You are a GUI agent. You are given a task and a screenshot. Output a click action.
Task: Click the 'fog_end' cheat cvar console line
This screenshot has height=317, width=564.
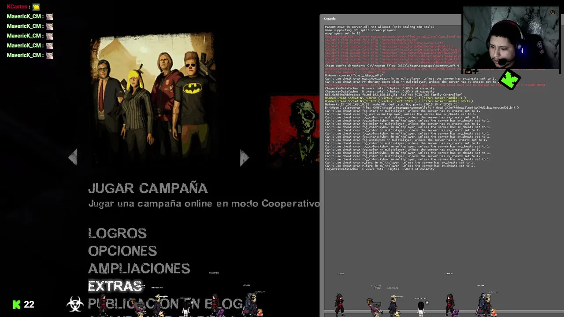[x=401, y=114]
